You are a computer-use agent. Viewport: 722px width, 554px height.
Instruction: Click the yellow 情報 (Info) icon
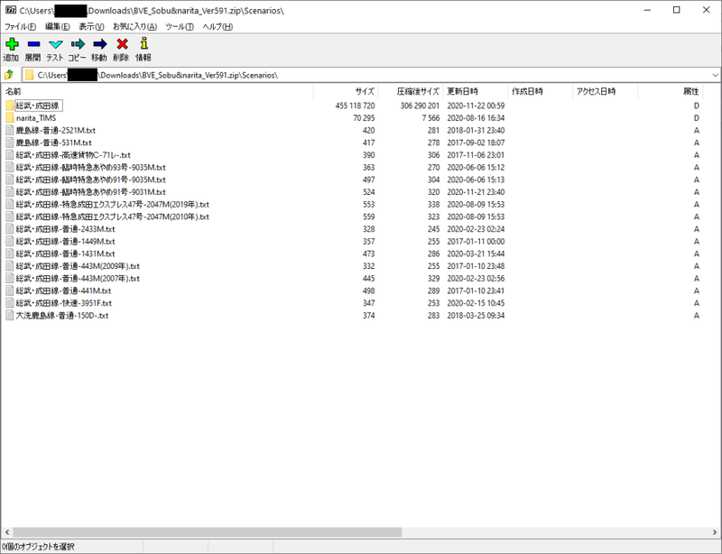pyautogui.click(x=143, y=44)
